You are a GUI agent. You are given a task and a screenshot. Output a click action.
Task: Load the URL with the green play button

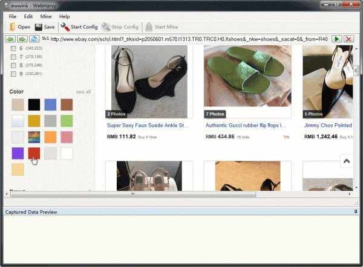coord(336,39)
